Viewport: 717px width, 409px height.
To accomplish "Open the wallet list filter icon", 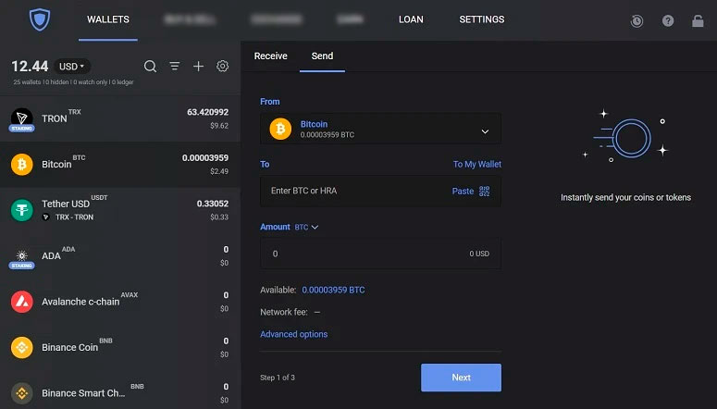I will [x=174, y=67].
